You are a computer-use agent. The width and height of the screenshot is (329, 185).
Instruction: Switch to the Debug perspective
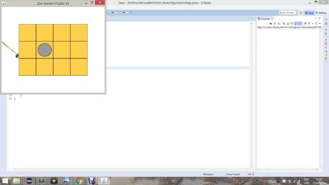click(x=321, y=13)
